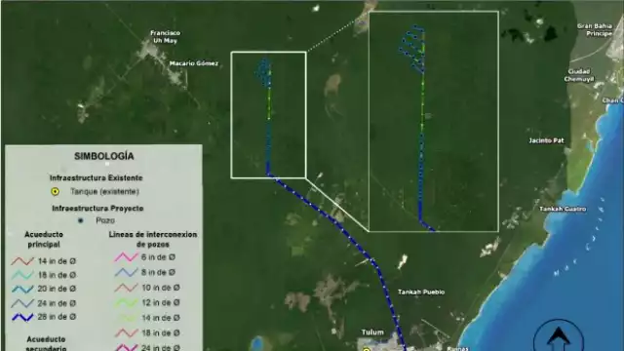
Task: Click the 12 in de Ø label
Action: (x=161, y=303)
